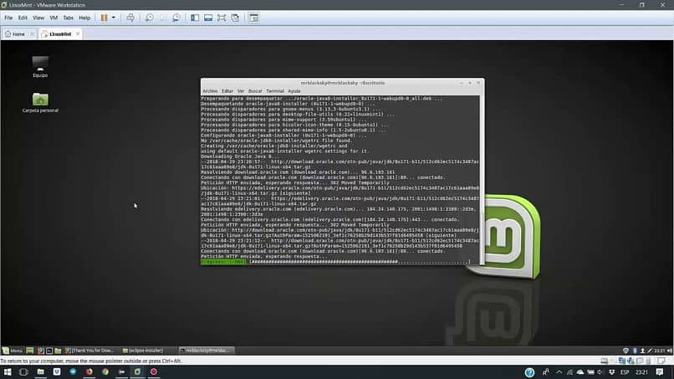Screen dimensions: 674x379
Task: Open file manager from Mint panel launcher
Action: point(58,351)
